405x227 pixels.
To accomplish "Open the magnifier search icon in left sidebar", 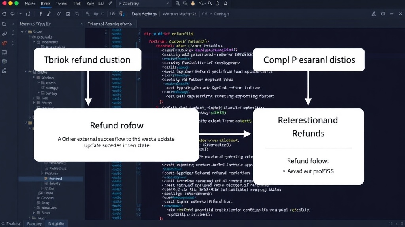I will coord(4,33).
